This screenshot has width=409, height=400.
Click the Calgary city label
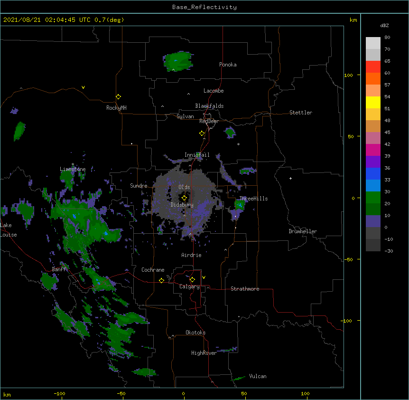click(x=190, y=286)
